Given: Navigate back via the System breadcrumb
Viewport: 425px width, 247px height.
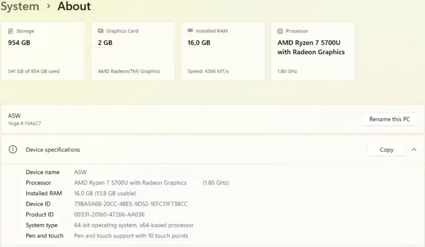Looking at the screenshot, I should (20, 6).
